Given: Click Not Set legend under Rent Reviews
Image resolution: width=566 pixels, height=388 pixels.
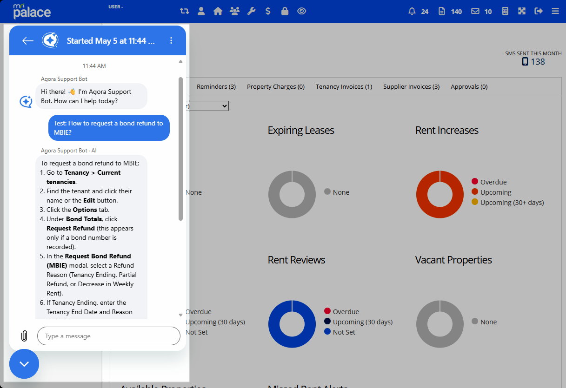Looking at the screenshot, I should click(x=340, y=332).
